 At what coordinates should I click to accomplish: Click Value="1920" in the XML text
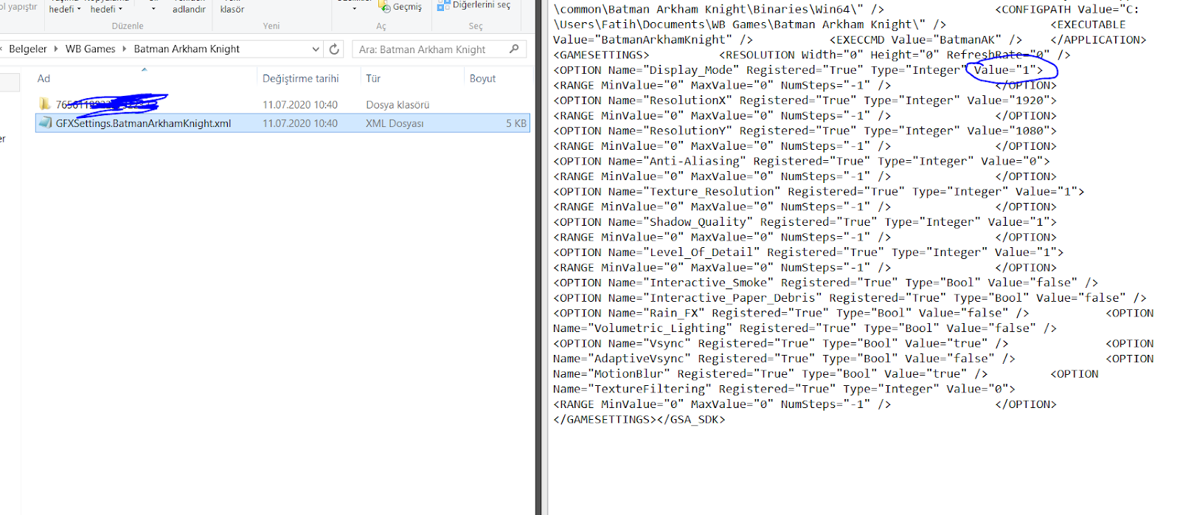1008,100
